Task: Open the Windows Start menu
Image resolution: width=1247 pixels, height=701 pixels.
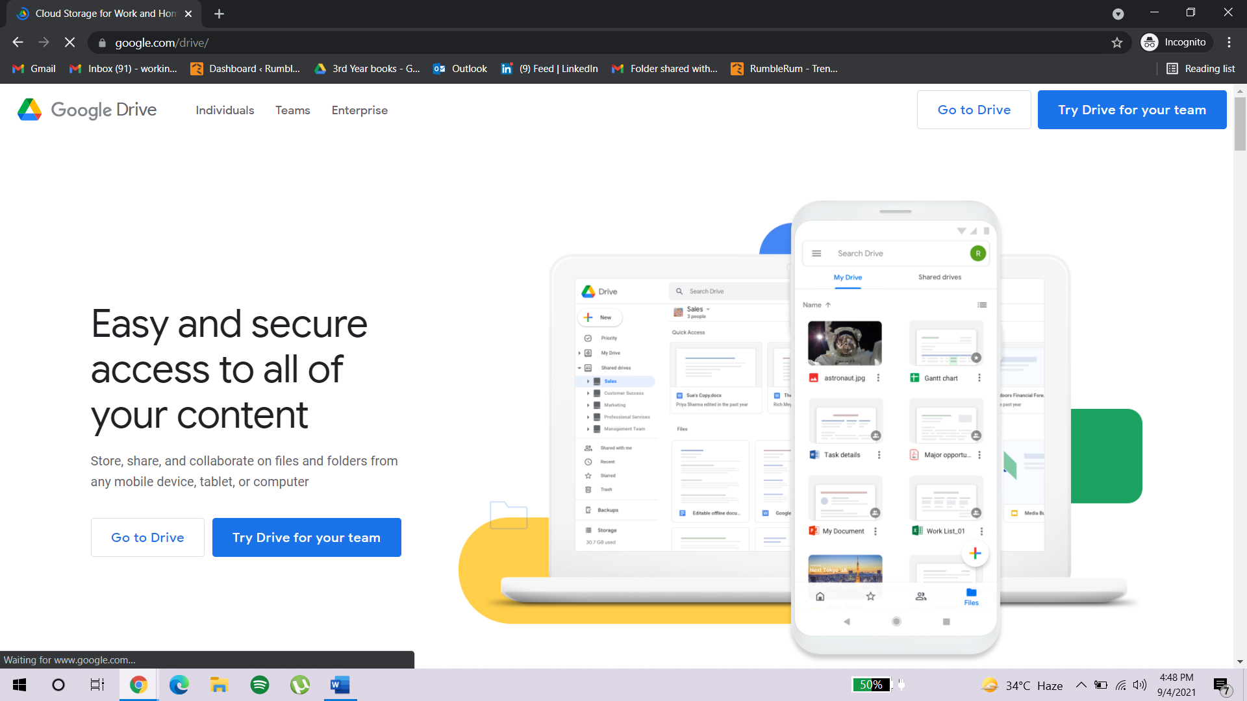Action: click(x=19, y=685)
